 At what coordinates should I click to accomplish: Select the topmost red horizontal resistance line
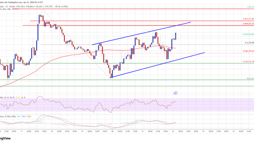click(127, 10)
